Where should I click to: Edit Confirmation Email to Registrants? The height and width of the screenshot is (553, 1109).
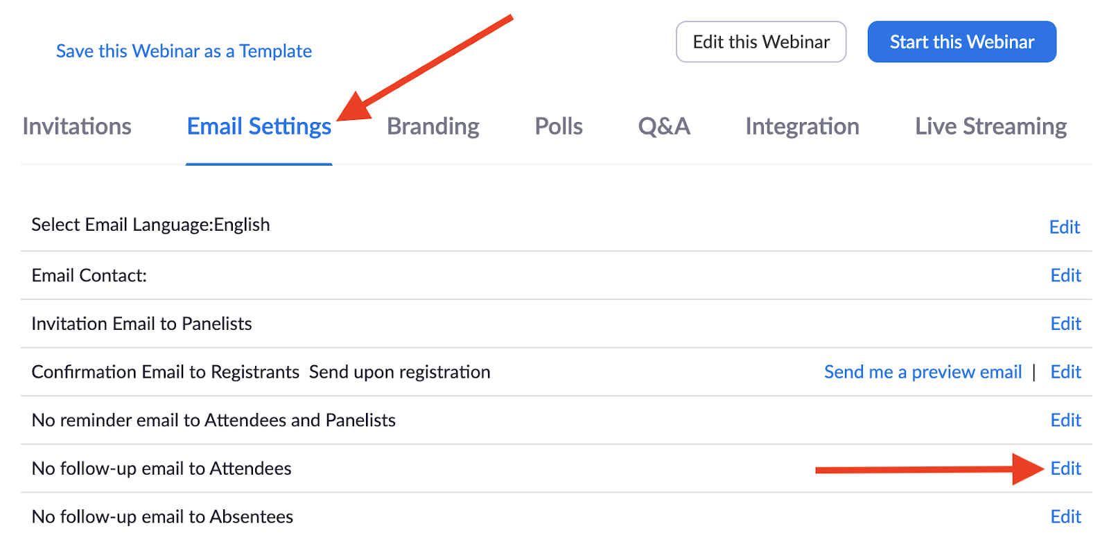click(x=1065, y=372)
